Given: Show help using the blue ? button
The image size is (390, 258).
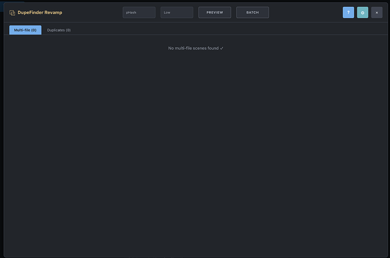Looking at the screenshot, I should pos(348,12).
